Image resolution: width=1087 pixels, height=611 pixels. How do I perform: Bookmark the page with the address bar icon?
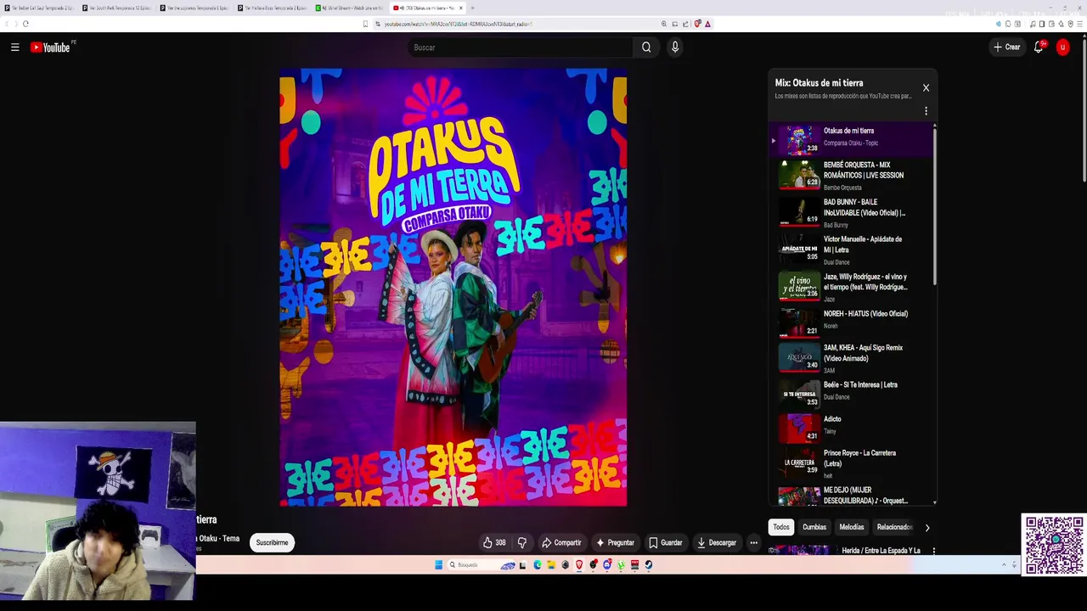pos(365,24)
